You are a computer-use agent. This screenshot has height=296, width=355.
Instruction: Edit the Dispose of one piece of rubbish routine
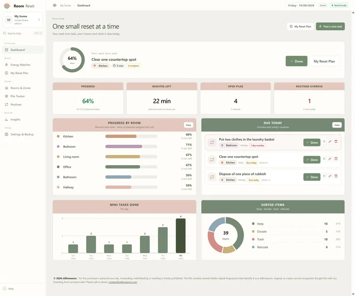pyautogui.click(x=330, y=176)
